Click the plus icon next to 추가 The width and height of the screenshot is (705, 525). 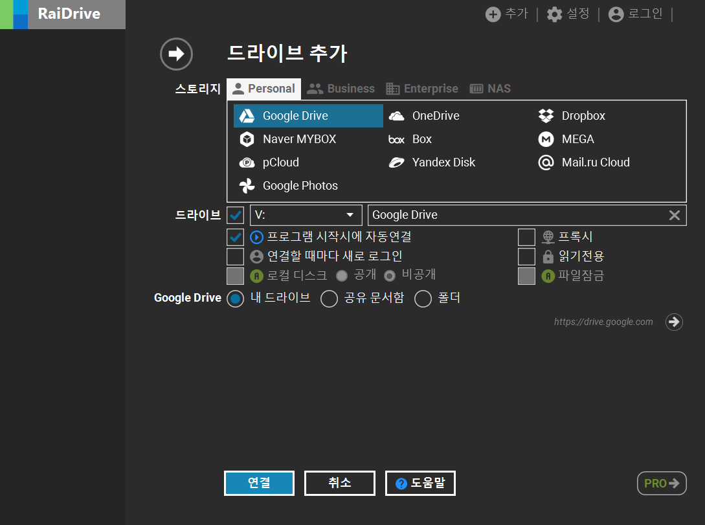[x=493, y=14]
